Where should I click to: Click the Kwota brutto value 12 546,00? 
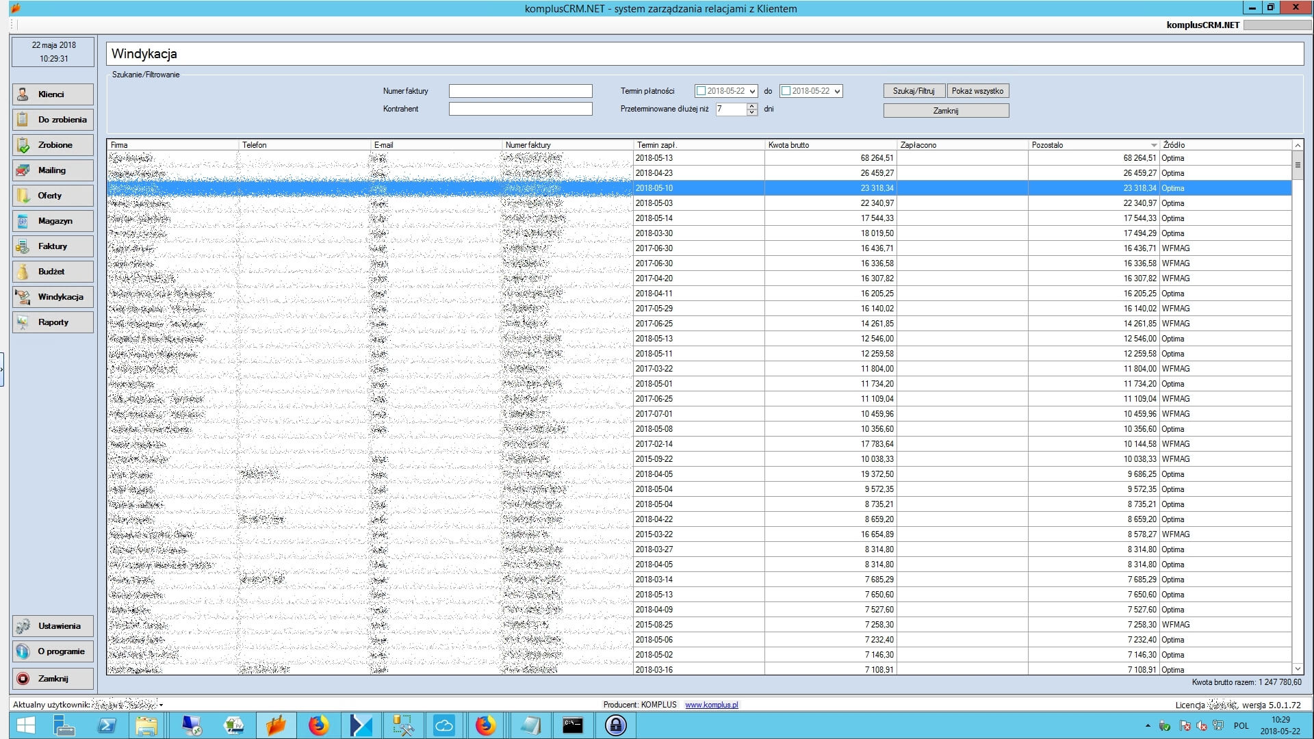click(x=831, y=339)
